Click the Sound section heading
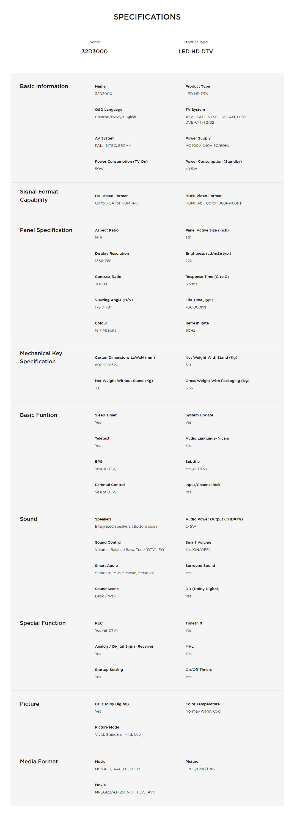Image resolution: width=297 pixels, height=815 pixels. point(28,519)
